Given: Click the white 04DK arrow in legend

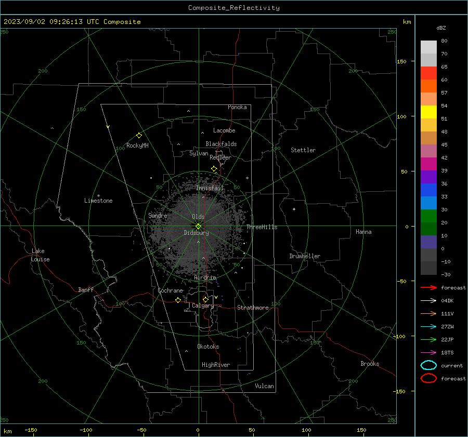Looking at the screenshot, I should [x=428, y=301].
